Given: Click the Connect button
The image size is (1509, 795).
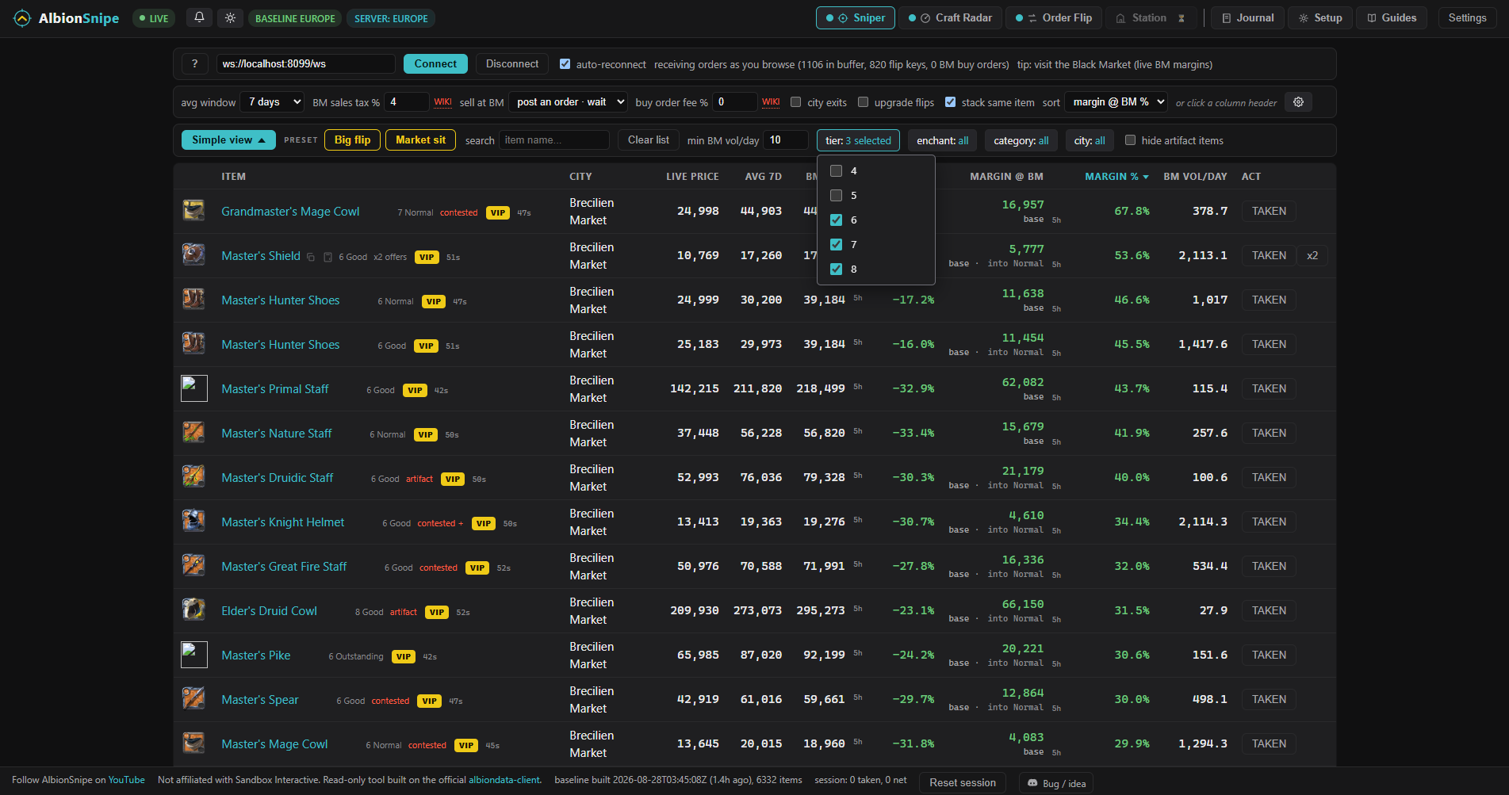Looking at the screenshot, I should 435,64.
